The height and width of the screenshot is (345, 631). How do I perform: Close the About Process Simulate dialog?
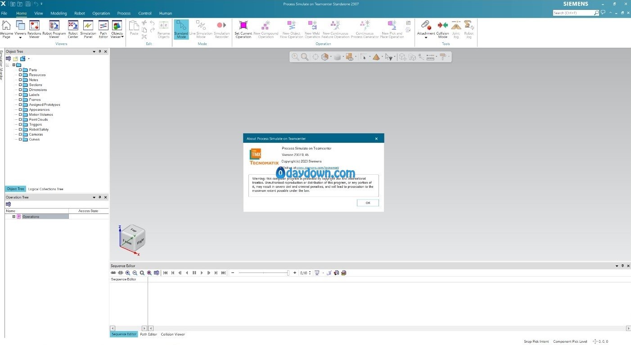[376, 139]
